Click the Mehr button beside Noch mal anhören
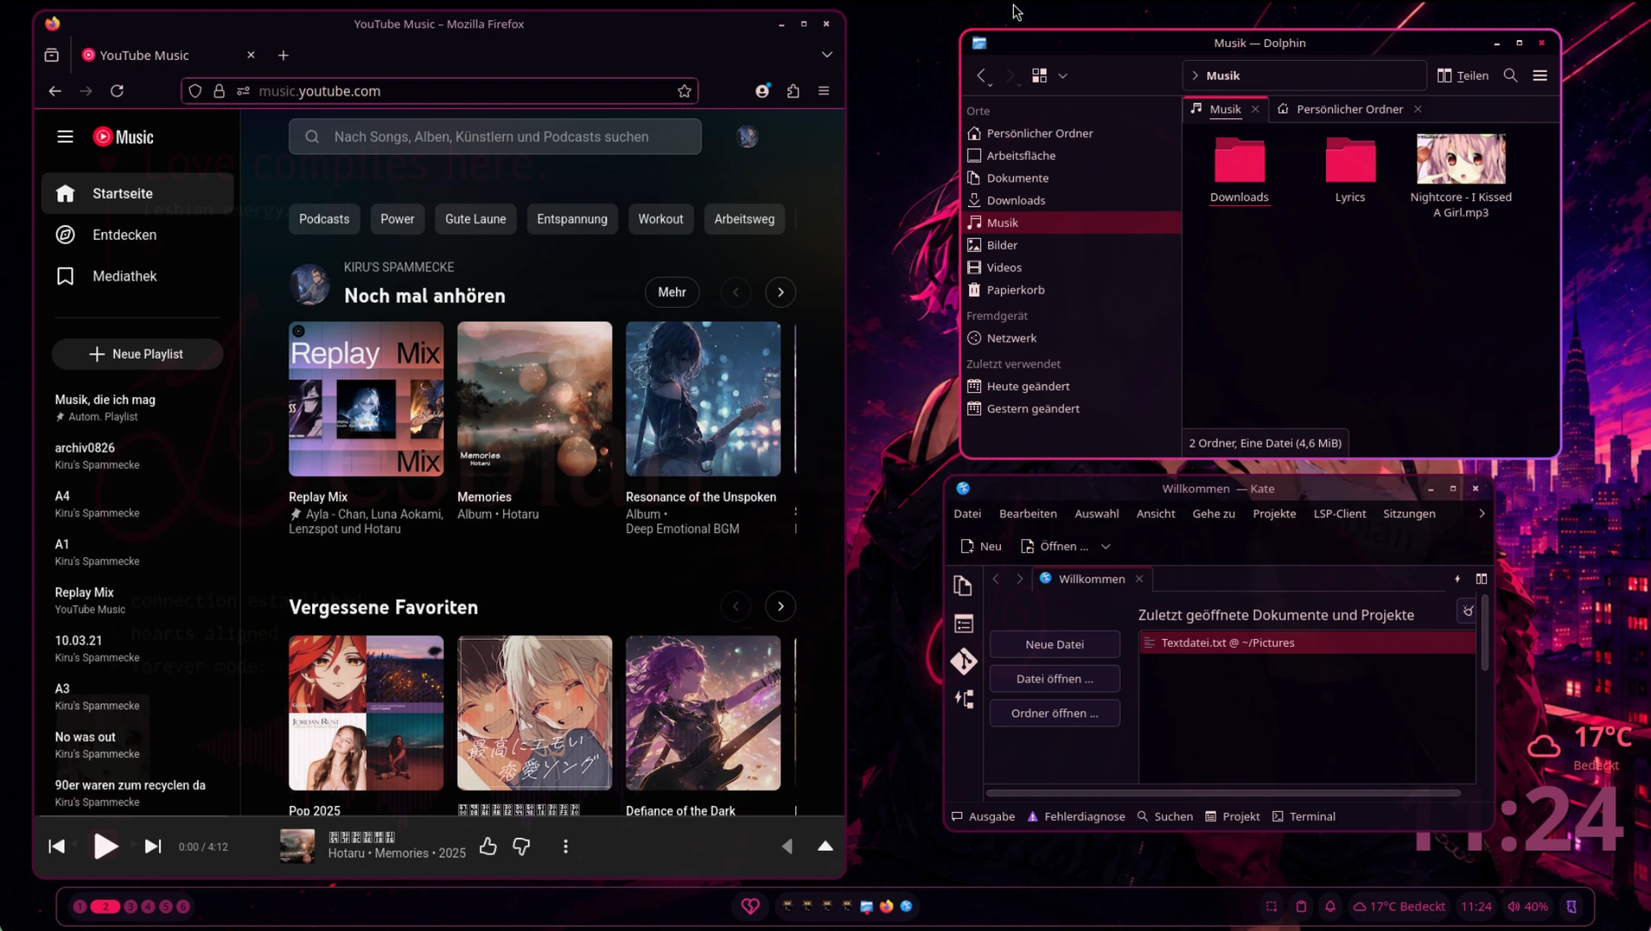Screen dimensions: 1651x931 pyautogui.click(x=672, y=292)
